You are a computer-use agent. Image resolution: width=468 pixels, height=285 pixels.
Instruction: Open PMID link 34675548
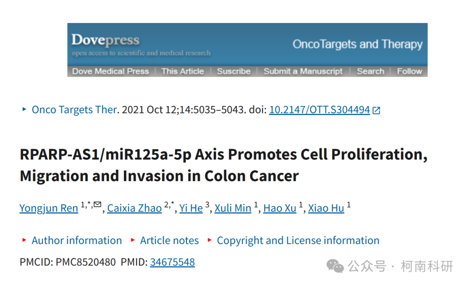click(x=172, y=262)
